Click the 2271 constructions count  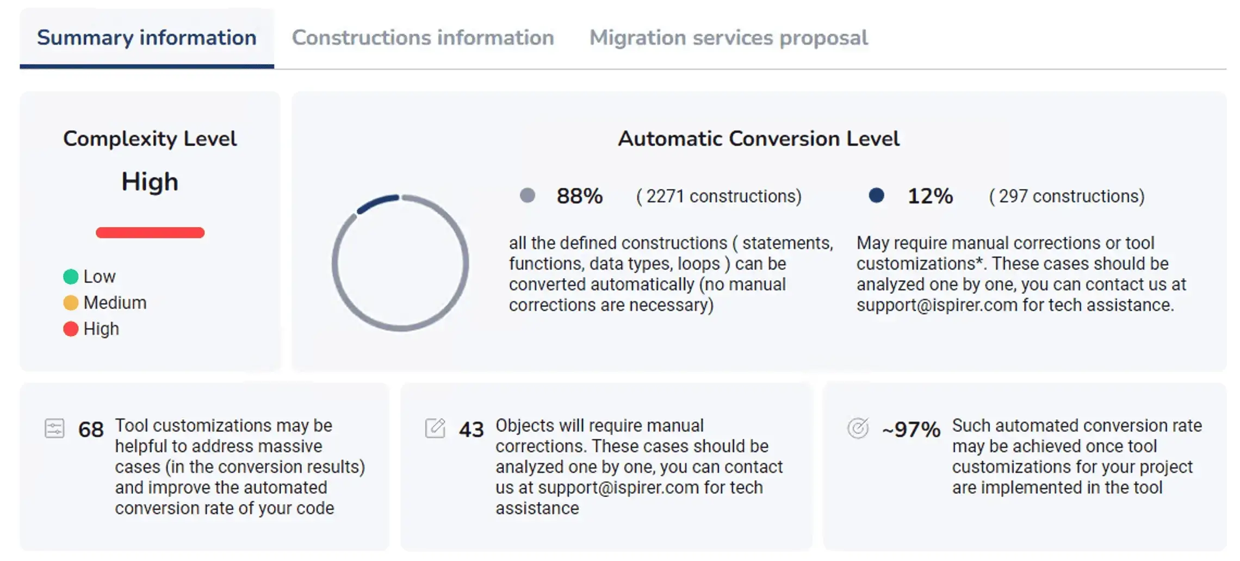click(x=718, y=196)
